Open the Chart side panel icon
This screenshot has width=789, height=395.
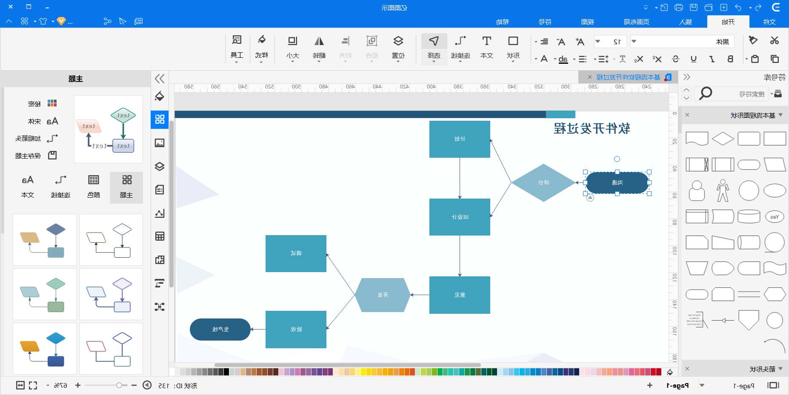click(x=160, y=213)
